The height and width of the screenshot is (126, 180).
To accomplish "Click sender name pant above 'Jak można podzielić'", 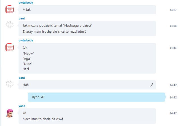I will [x=22, y=19].
